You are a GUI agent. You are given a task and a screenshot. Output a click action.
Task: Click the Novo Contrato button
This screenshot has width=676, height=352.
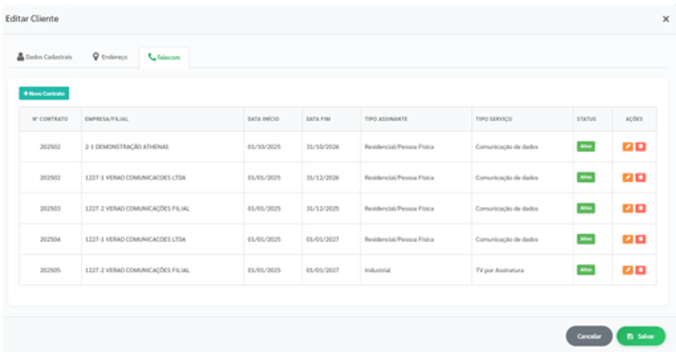click(x=44, y=93)
